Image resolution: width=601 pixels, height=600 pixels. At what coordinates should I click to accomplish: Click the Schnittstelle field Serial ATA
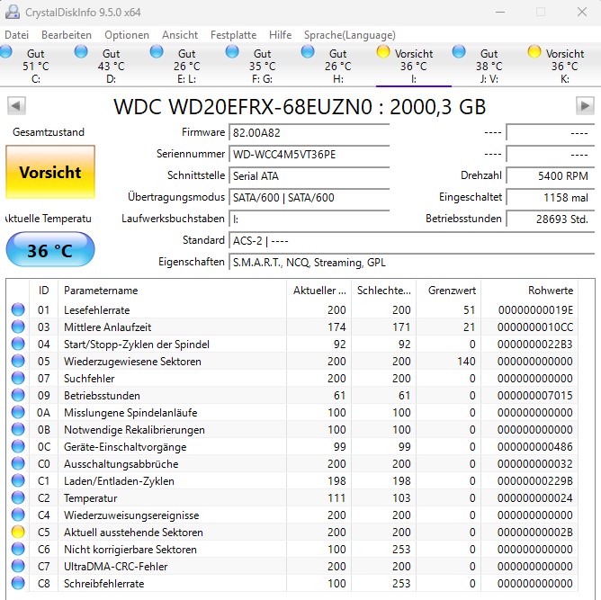tap(309, 176)
